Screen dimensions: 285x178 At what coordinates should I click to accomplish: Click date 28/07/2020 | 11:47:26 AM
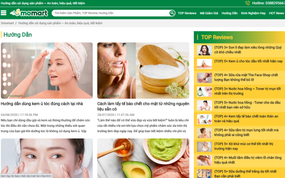[x=116, y=115]
